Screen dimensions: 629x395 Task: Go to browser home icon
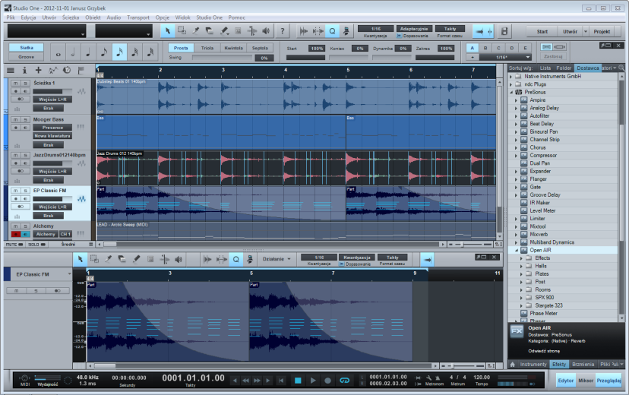(x=512, y=364)
